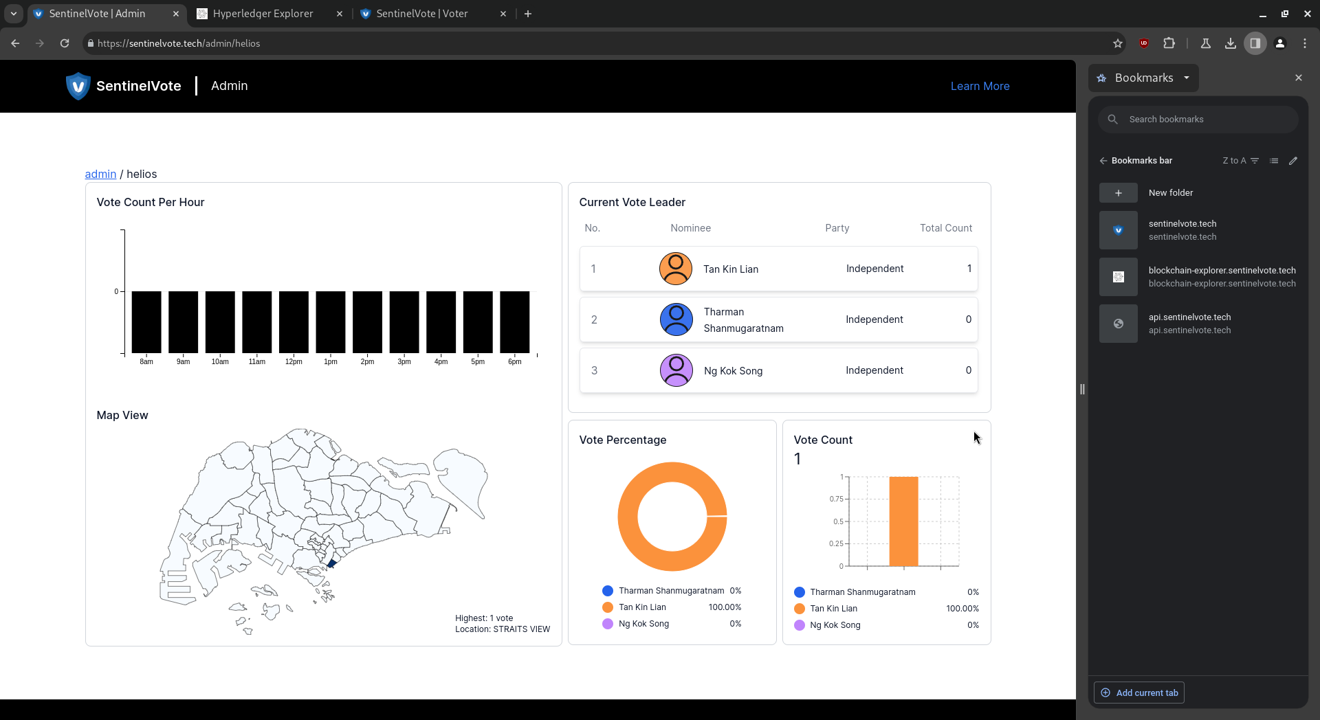Click the Nominee column header

(690, 228)
